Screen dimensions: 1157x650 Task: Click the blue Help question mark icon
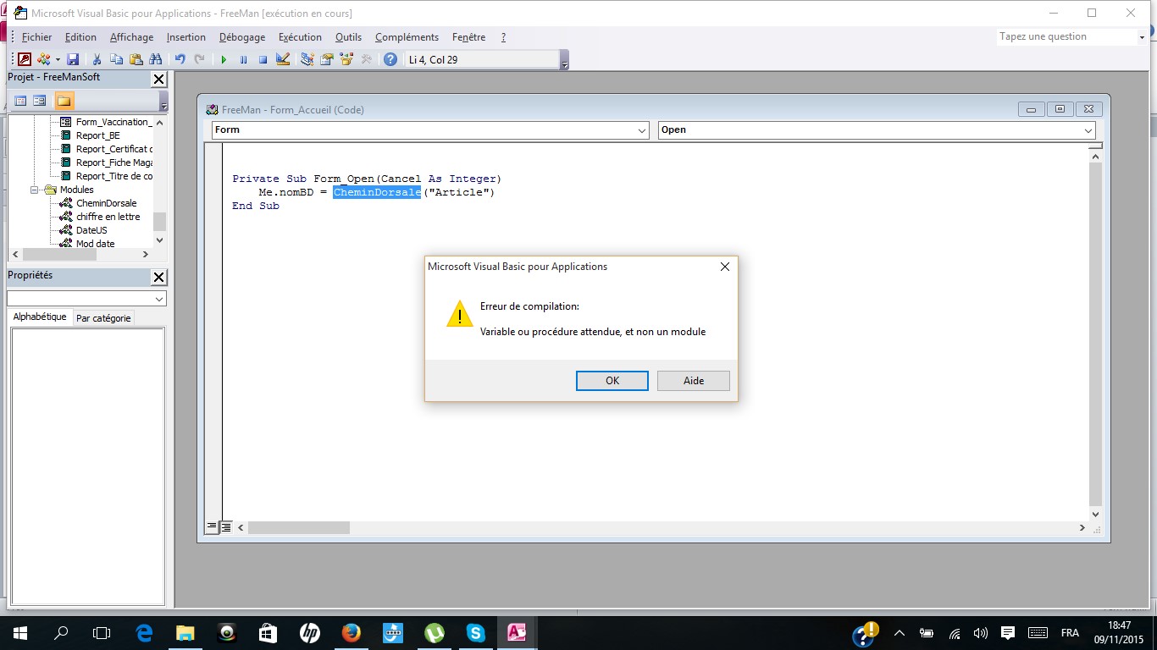[x=390, y=59]
